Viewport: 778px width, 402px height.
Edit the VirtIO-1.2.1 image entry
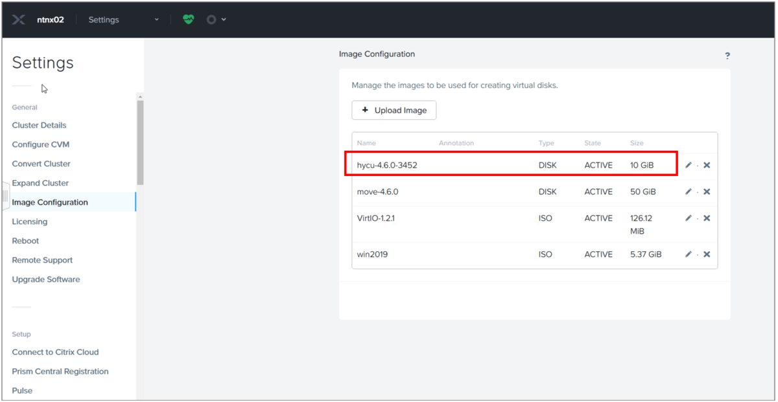[689, 218]
